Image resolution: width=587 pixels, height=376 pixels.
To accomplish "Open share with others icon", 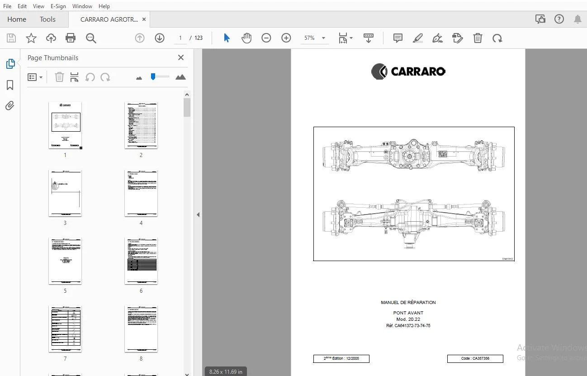I will [x=540, y=19].
